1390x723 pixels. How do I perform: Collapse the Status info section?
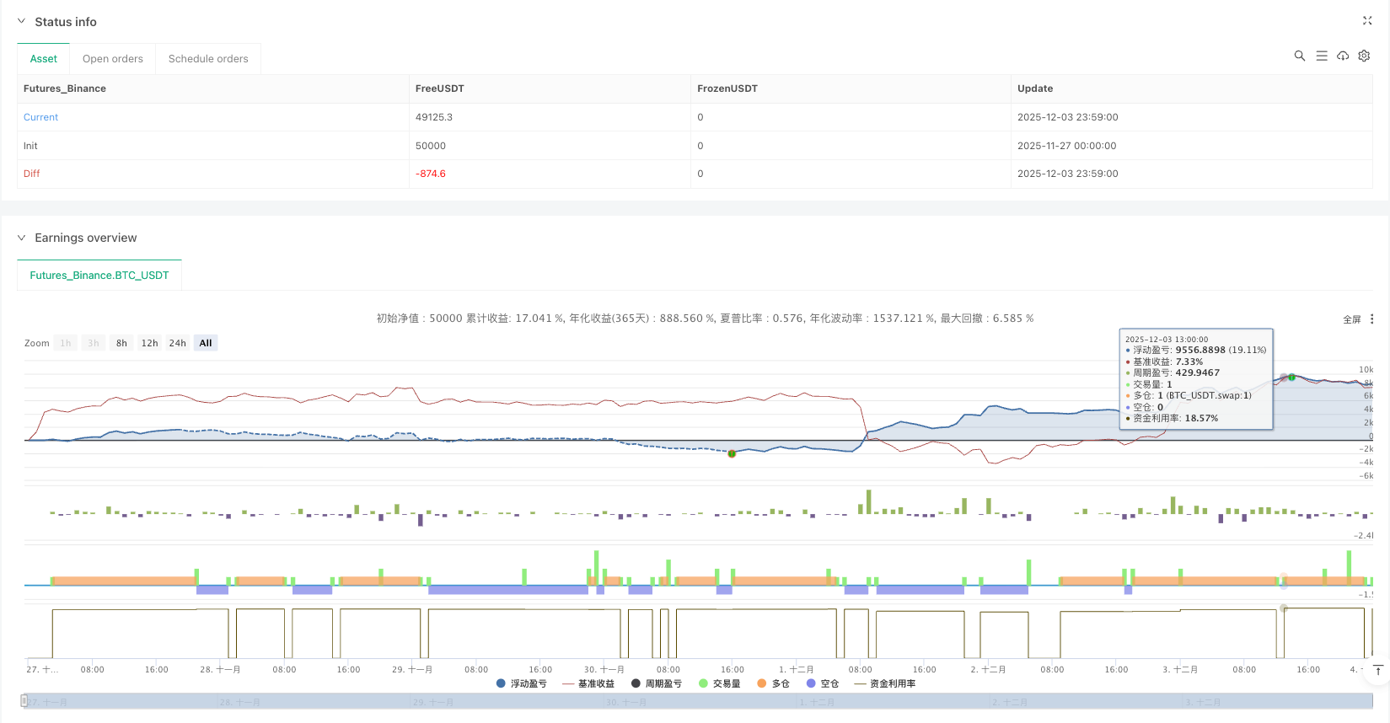point(22,22)
